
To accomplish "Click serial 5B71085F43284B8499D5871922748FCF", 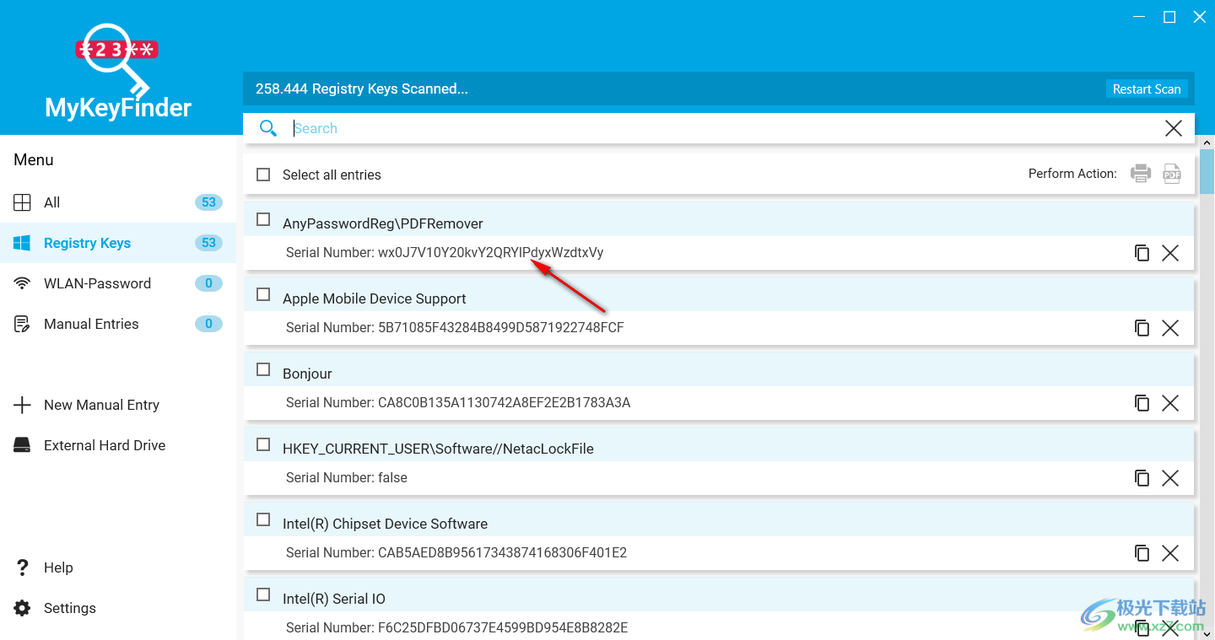I will [501, 328].
